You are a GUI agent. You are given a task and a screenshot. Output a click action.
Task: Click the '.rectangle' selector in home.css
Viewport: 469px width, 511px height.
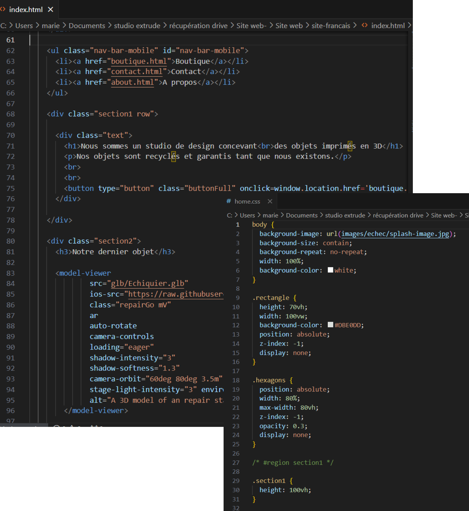click(271, 298)
